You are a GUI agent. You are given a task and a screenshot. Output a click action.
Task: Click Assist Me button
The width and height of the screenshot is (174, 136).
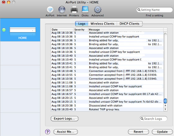[66, 132]
